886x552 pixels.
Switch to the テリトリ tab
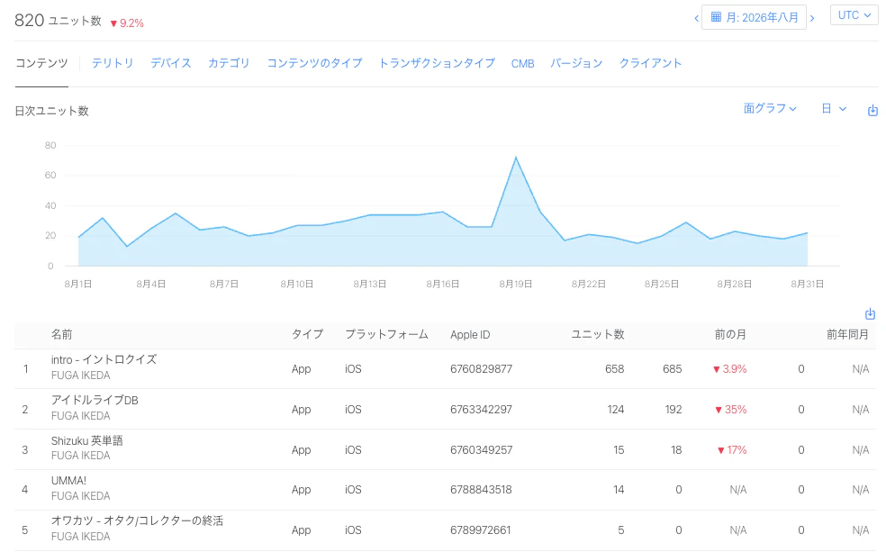click(113, 63)
